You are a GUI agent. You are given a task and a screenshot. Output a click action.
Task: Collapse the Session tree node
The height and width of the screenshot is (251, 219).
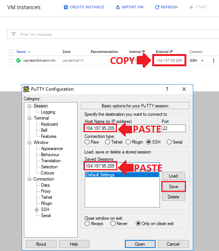point(29,106)
